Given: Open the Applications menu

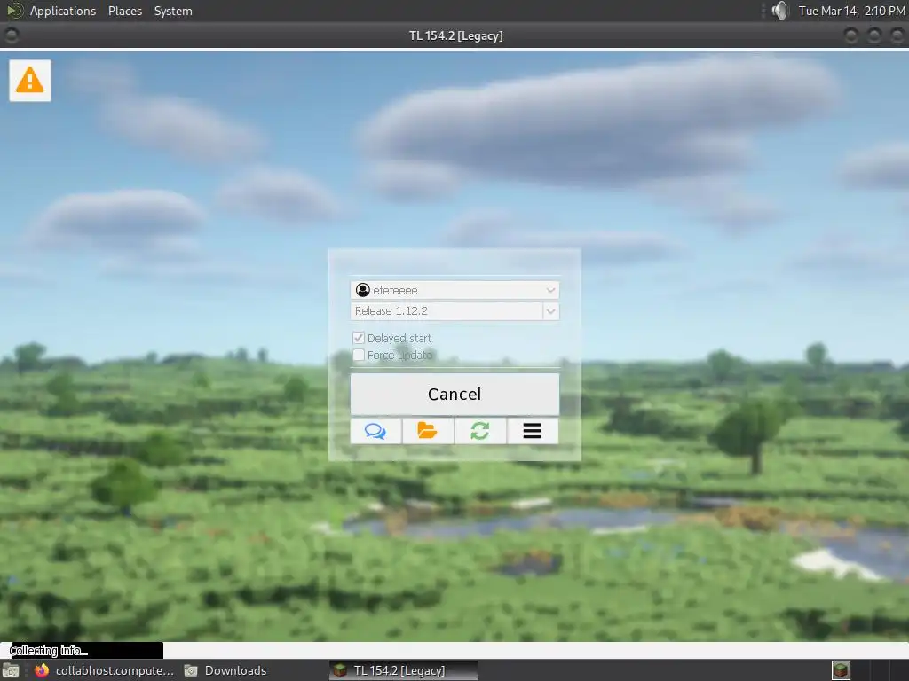Looking at the screenshot, I should (63, 11).
